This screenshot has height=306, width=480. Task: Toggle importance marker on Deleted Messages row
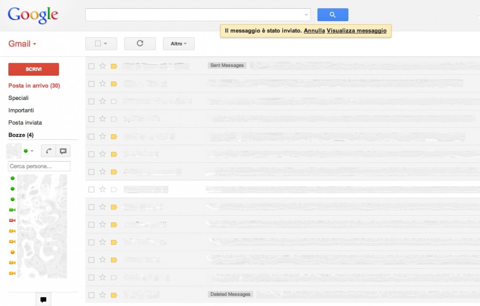114,295
